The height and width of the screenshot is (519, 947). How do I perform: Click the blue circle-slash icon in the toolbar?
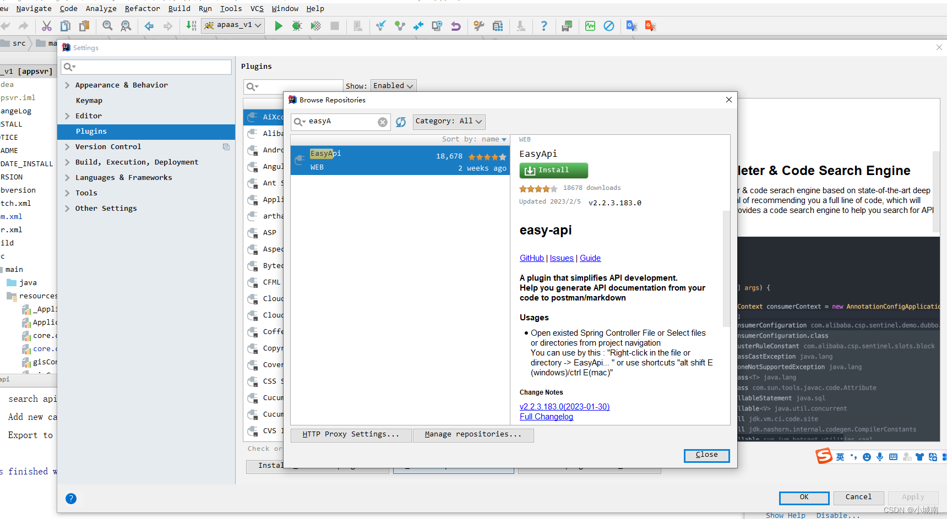tap(609, 26)
